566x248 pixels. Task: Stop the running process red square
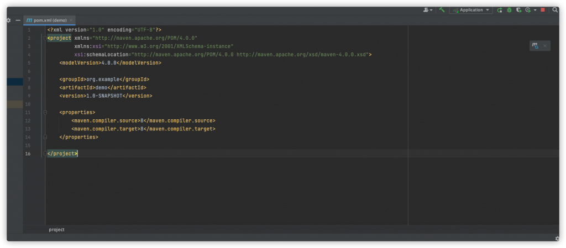[543, 10]
